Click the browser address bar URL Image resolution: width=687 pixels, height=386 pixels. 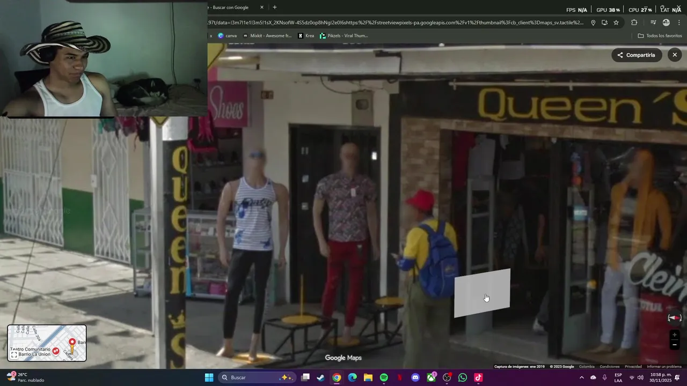[x=396, y=23]
